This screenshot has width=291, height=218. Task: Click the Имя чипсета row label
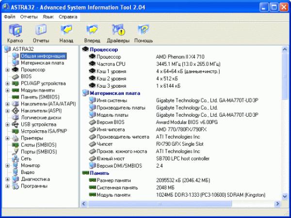coord(111,129)
